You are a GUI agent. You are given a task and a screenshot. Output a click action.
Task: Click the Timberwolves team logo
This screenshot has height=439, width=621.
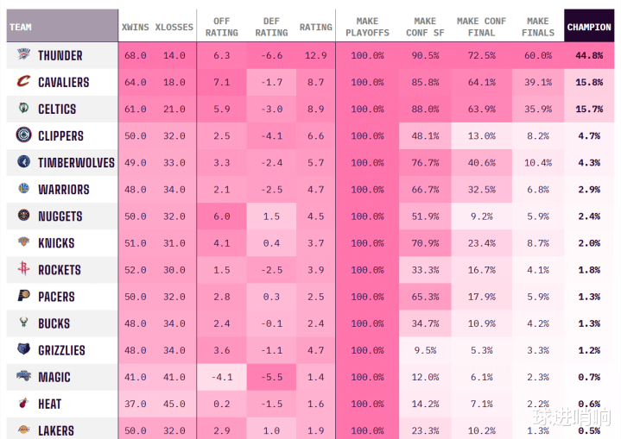coord(24,162)
